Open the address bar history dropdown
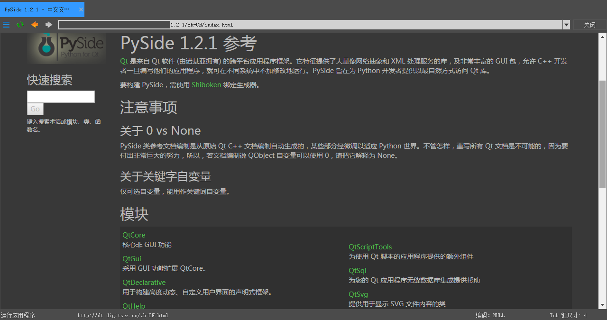 (x=566, y=24)
